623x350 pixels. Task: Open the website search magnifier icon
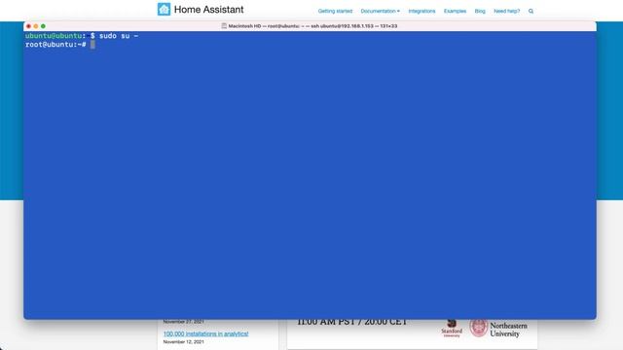(531, 11)
